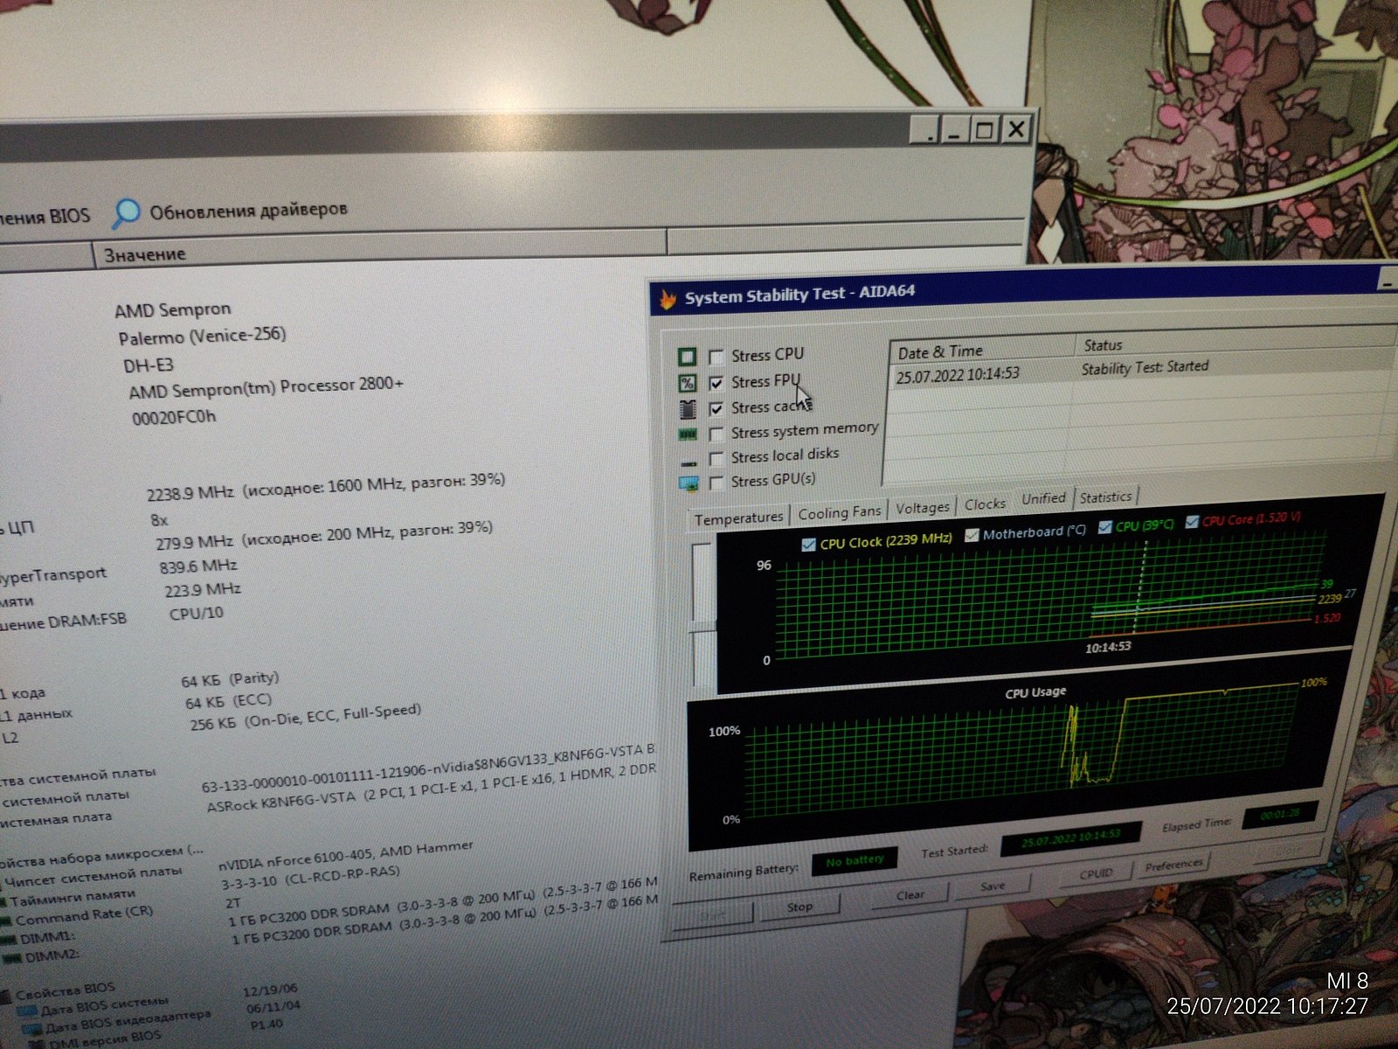The width and height of the screenshot is (1398, 1049).
Task: Click the green memory icon beside DIMM1
Action: (x=7, y=940)
